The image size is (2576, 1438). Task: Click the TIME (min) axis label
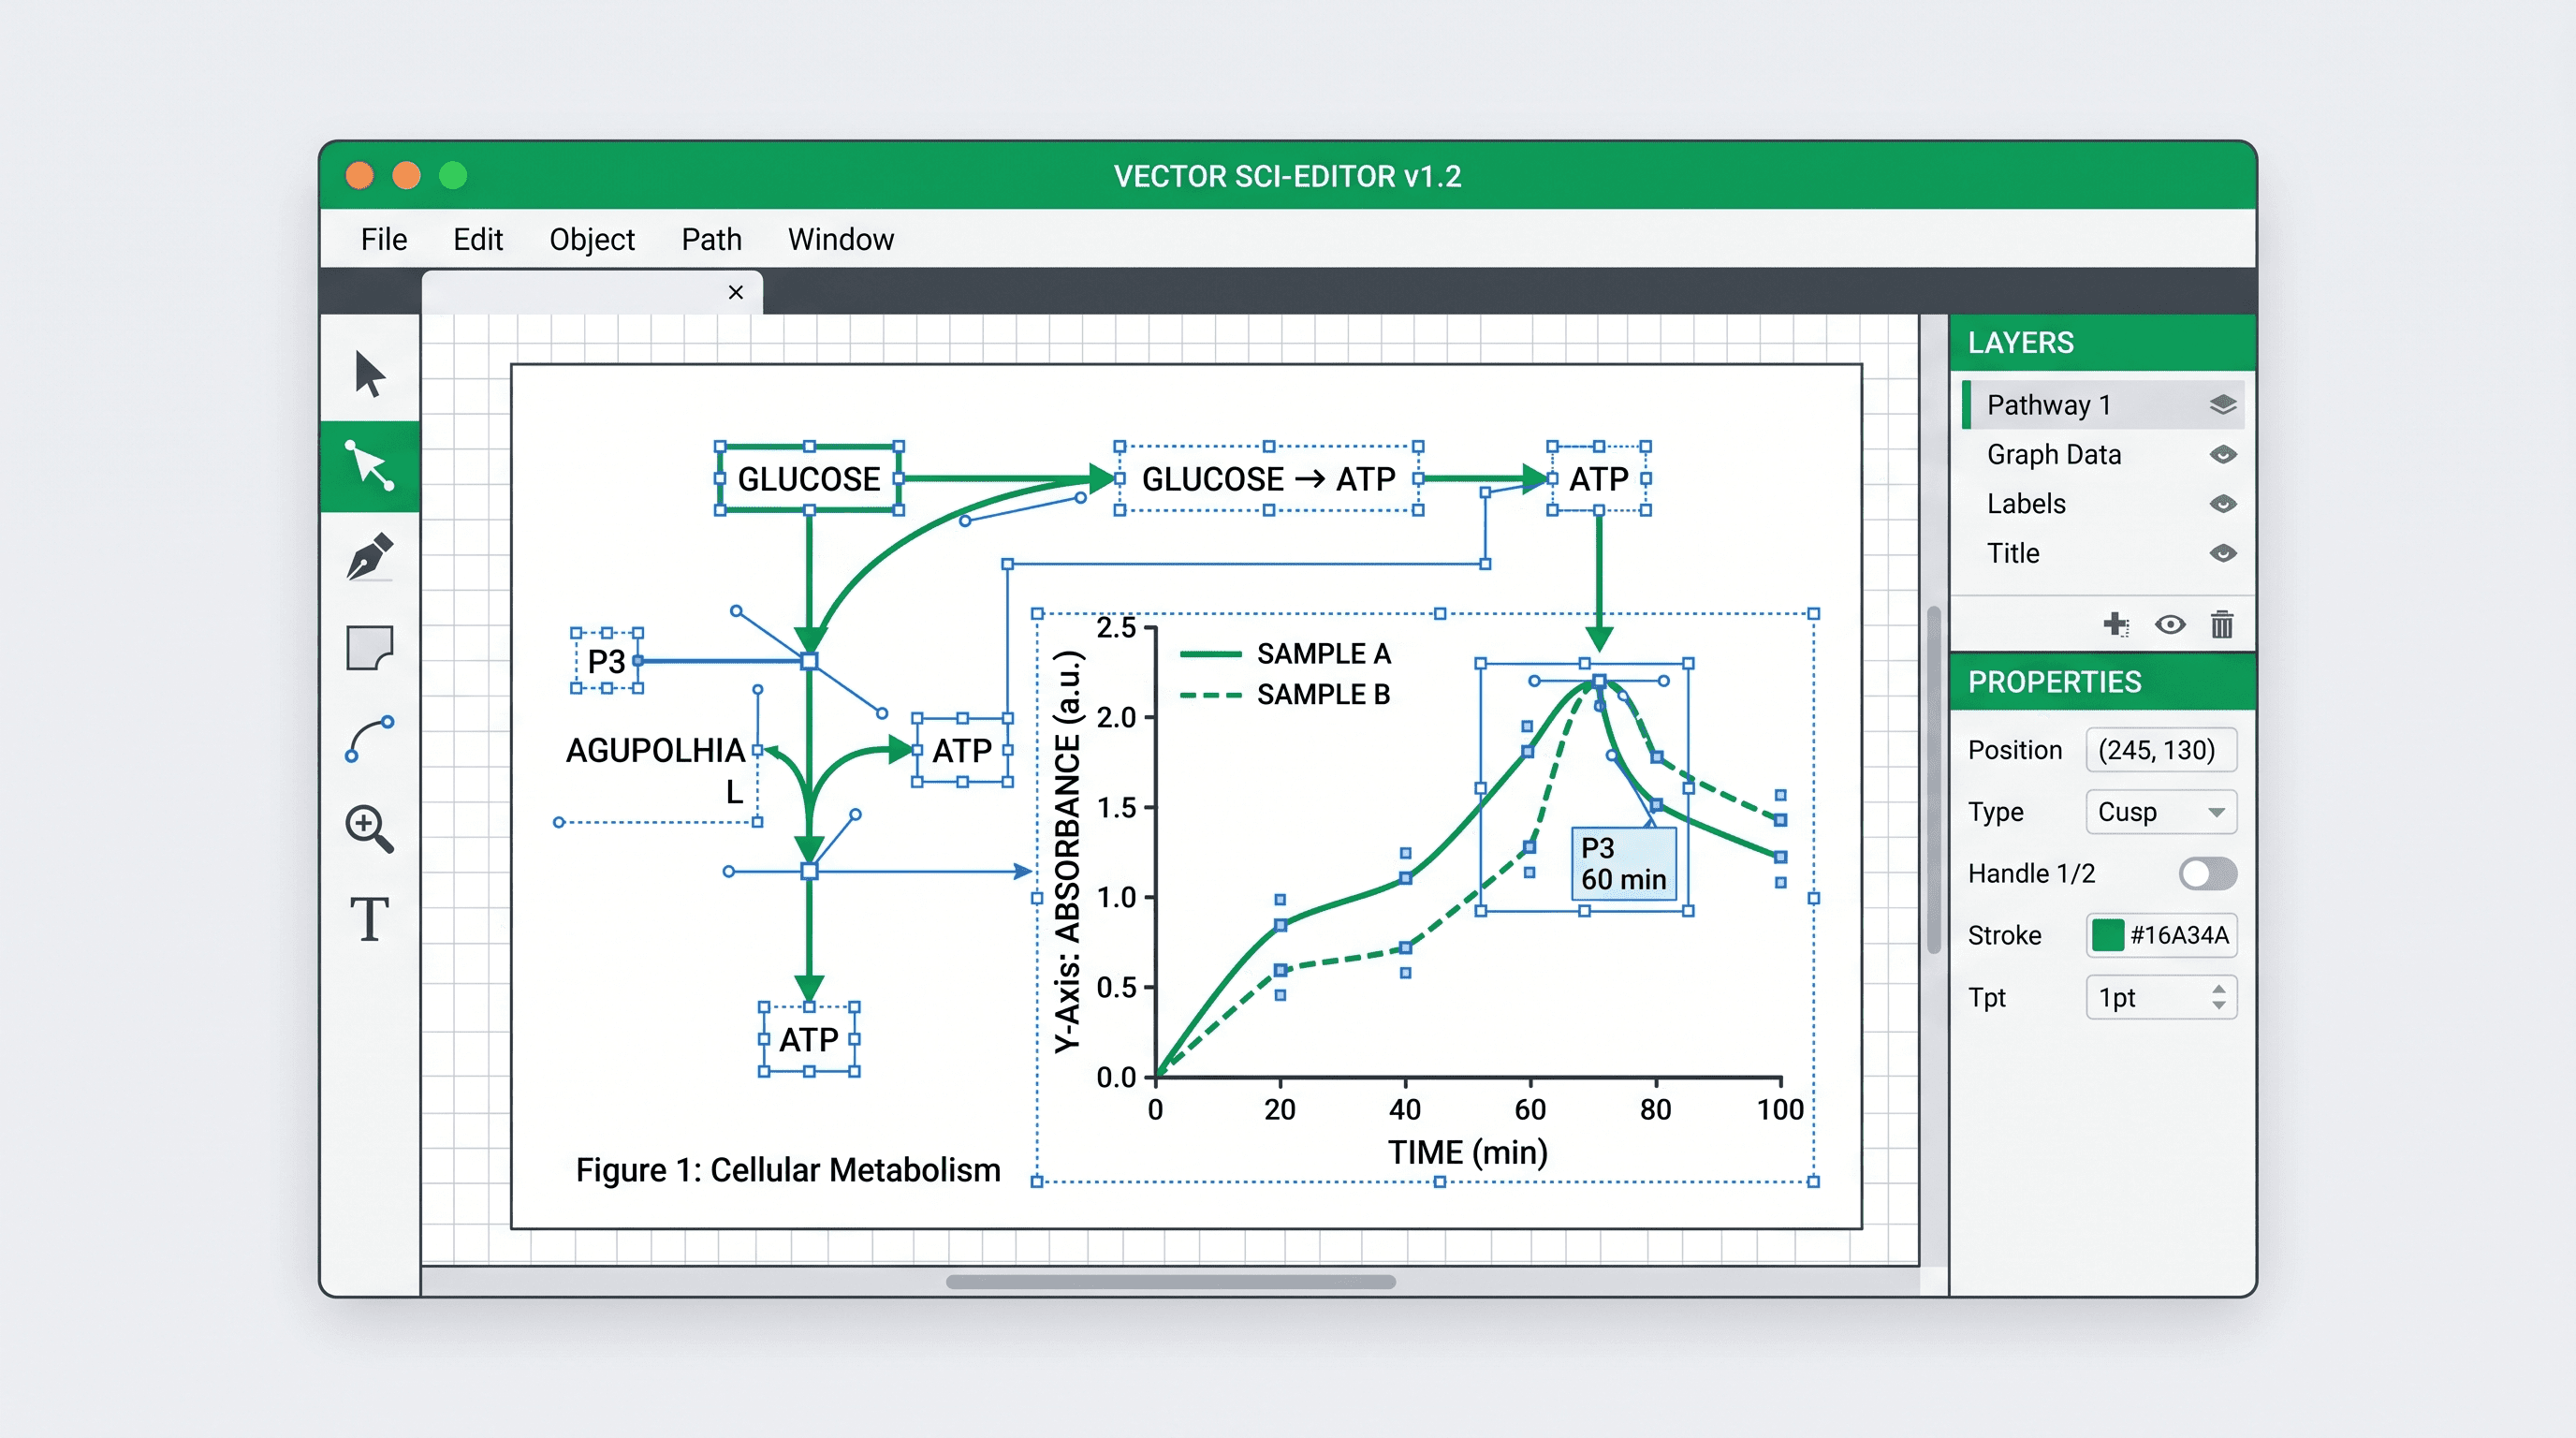[x=1468, y=1153]
